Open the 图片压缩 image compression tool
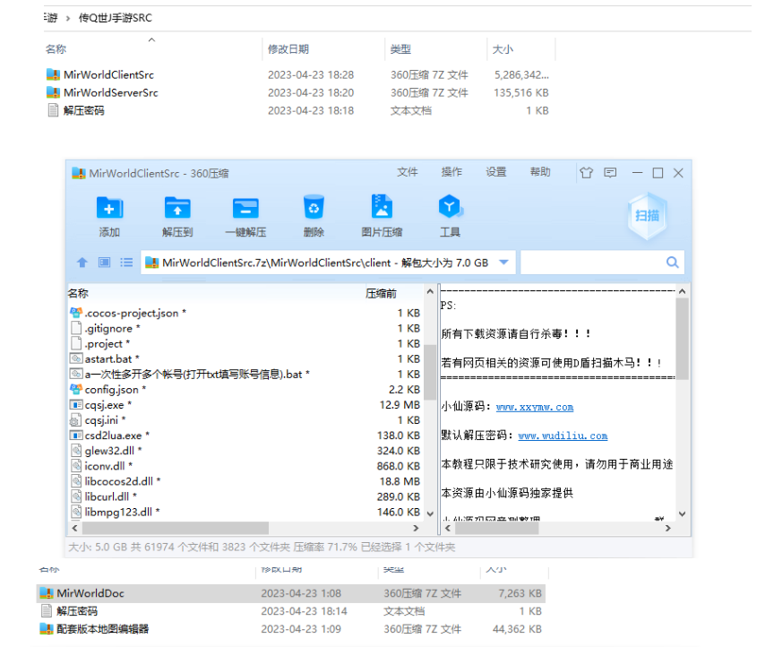774x647 pixels. (x=382, y=209)
